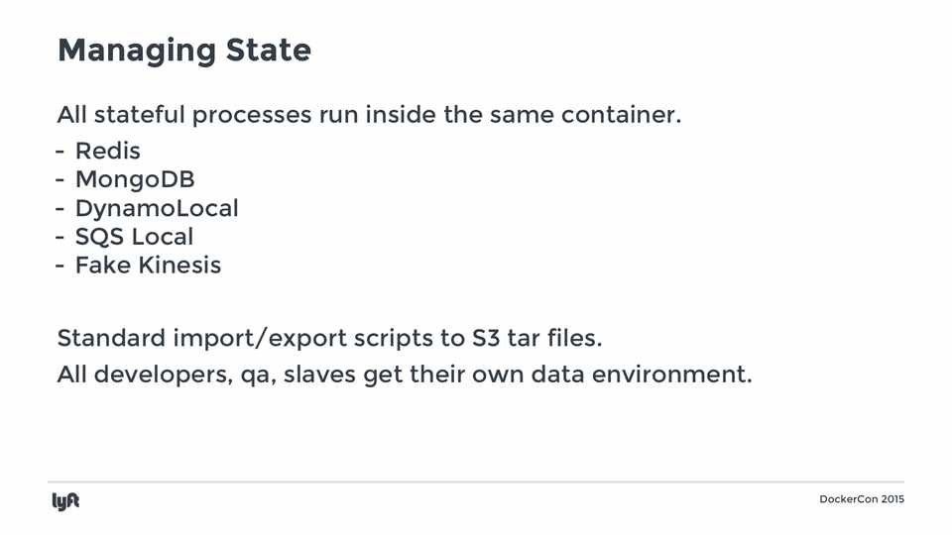952x535 pixels.
Task: Click the word container in the first sentence
Action: coord(621,115)
